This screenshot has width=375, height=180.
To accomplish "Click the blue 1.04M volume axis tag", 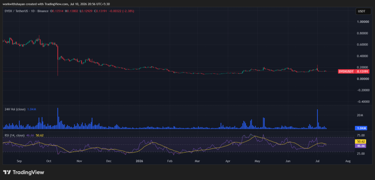I will tap(361, 128).
